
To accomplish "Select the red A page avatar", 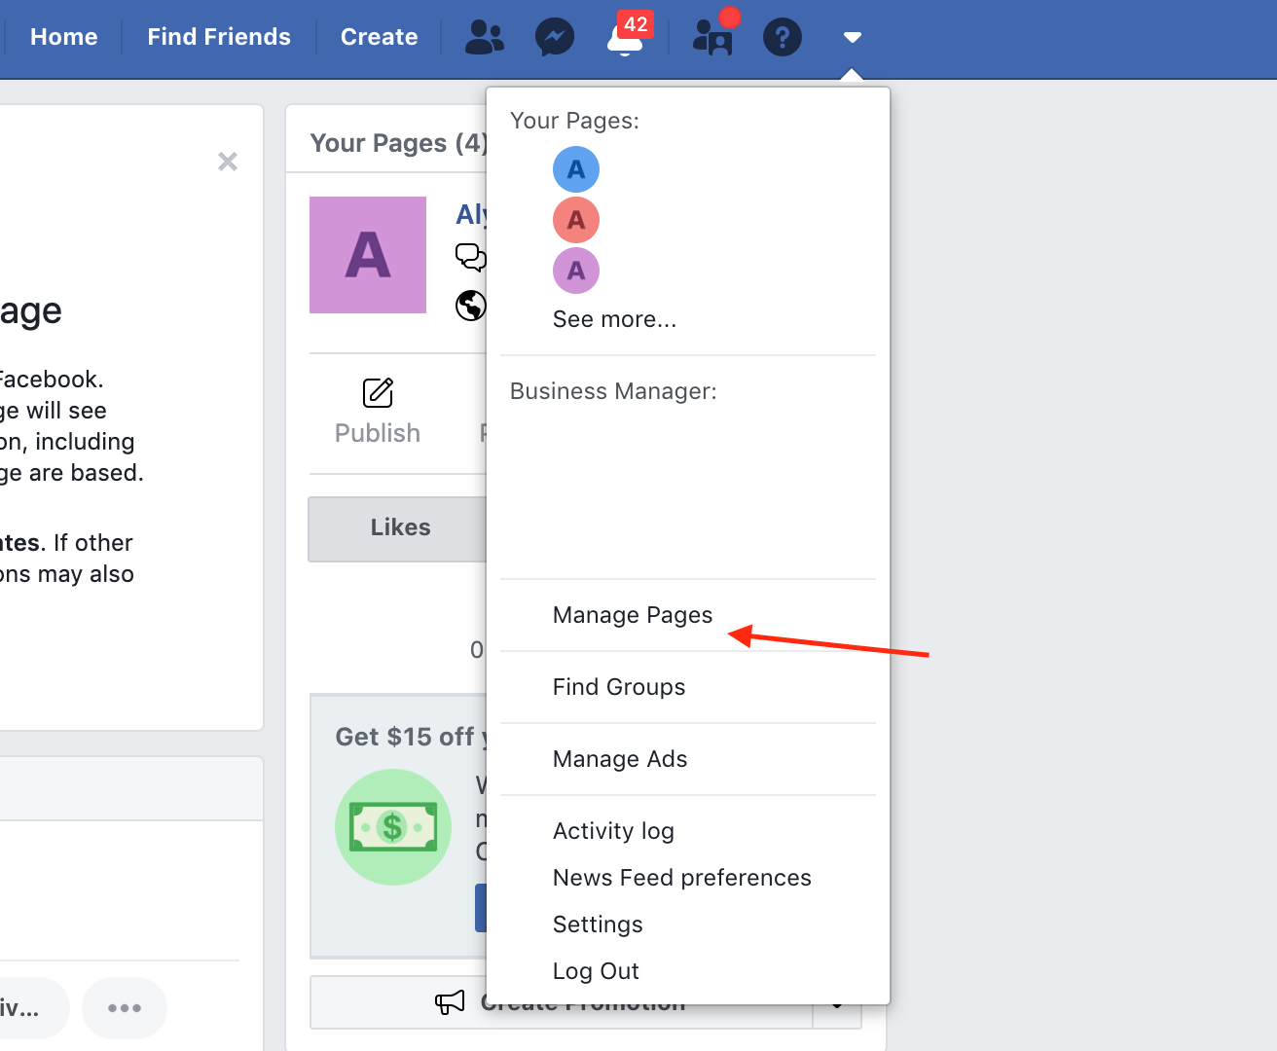I will click(x=576, y=220).
